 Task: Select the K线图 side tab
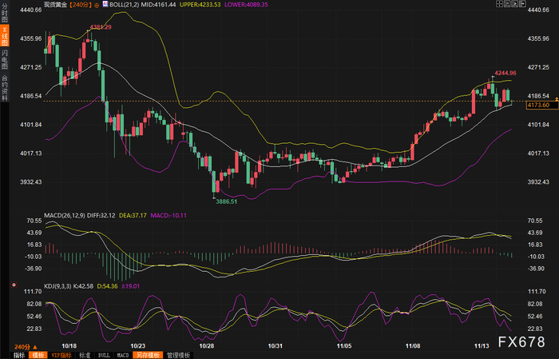coord(5,35)
